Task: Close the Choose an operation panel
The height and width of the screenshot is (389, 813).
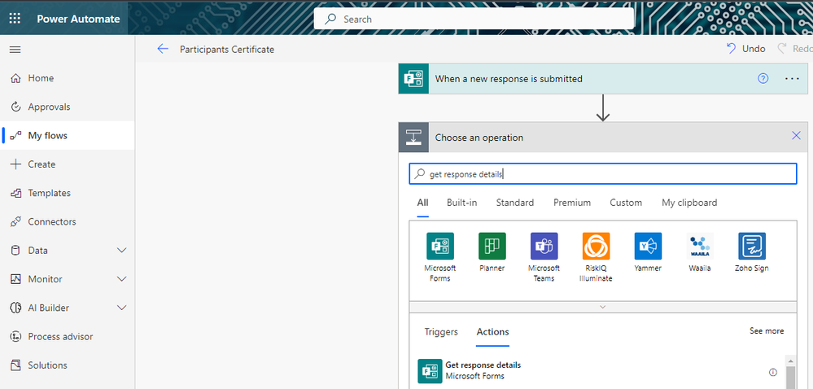Action: (x=797, y=136)
